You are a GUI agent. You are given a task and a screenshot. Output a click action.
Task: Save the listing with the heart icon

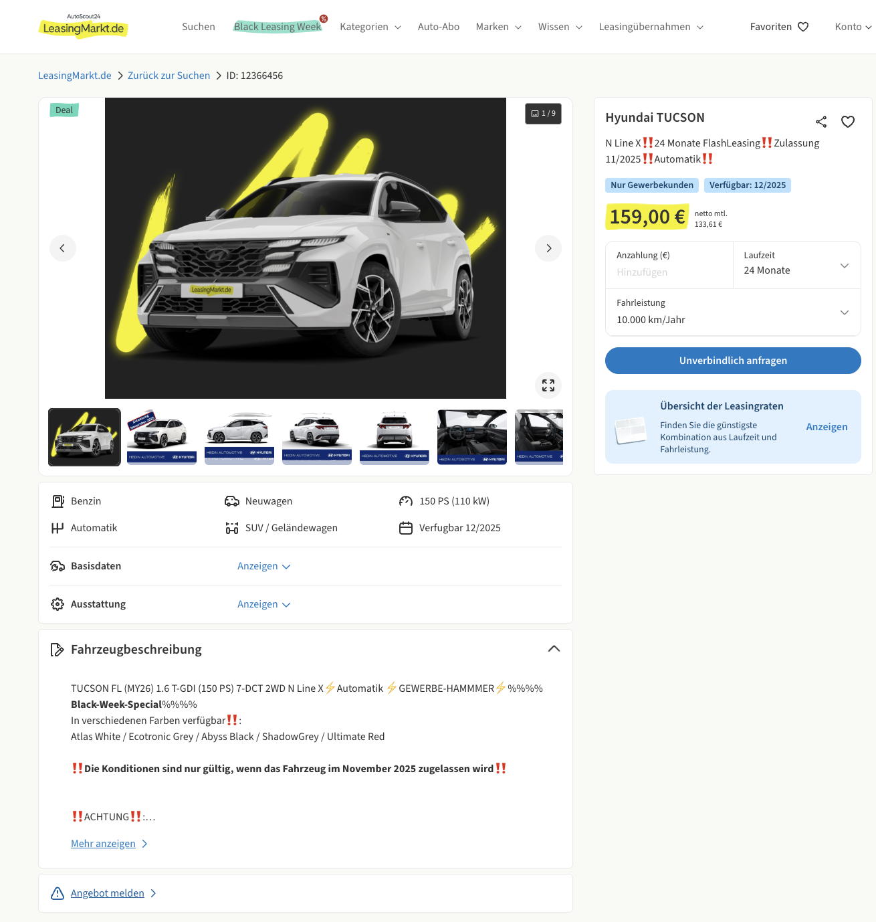tap(848, 122)
